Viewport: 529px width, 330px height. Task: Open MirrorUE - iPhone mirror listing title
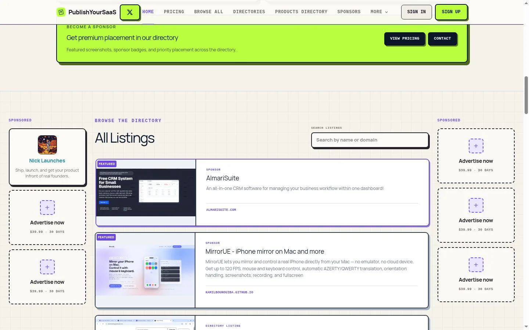[x=265, y=252]
